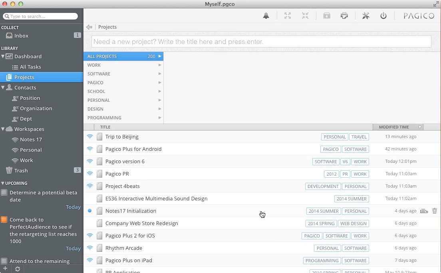Click Projects breadcrumb label
This screenshot has height=273, width=441.
tap(107, 27)
